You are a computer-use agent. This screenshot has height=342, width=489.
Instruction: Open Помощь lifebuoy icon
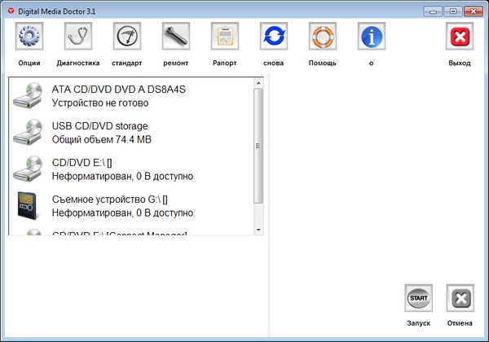click(323, 37)
